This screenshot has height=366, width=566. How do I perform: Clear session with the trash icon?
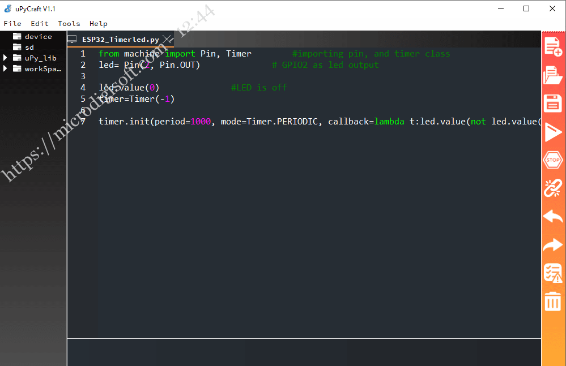coord(552,302)
